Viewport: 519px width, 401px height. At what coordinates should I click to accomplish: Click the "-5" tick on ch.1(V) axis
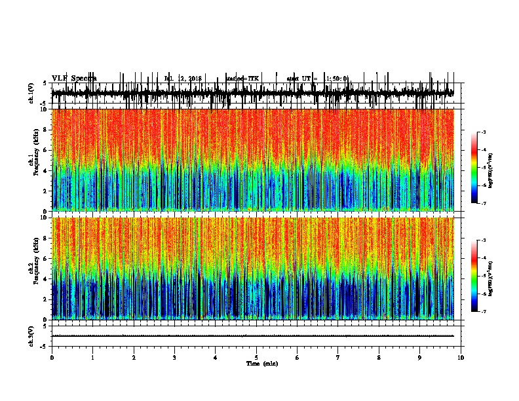(44, 104)
